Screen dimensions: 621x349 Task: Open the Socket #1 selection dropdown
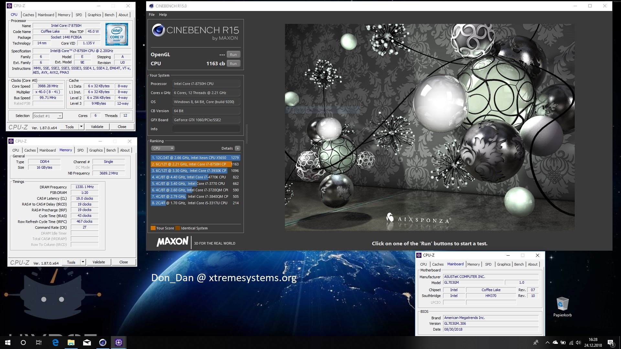point(48,116)
